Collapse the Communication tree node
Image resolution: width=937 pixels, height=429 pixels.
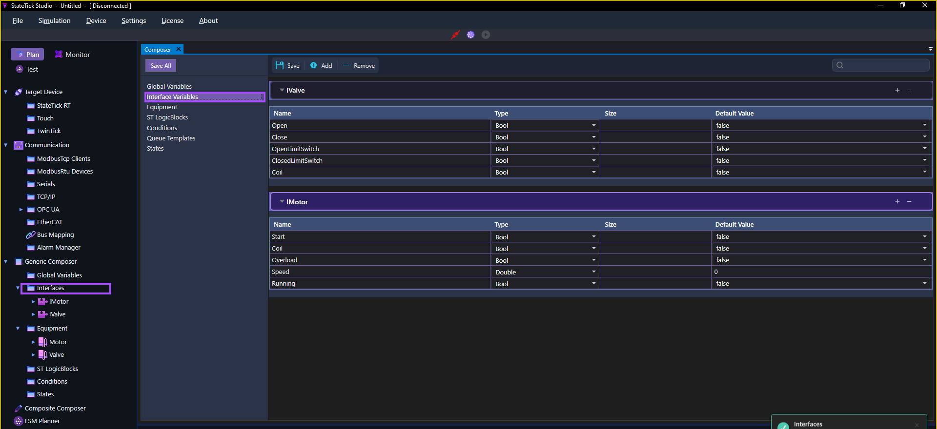(x=6, y=145)
